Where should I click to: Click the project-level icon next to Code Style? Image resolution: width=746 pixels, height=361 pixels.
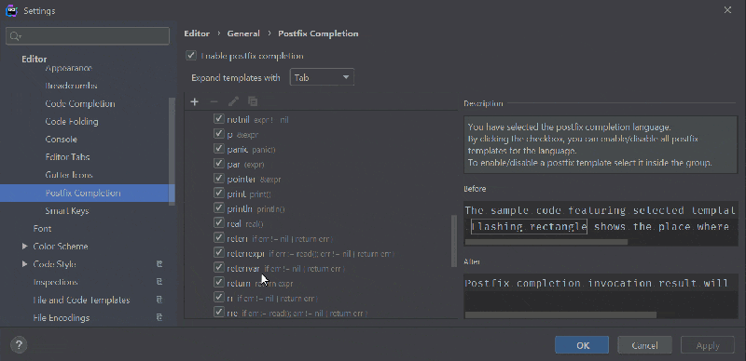click(159, 264)
